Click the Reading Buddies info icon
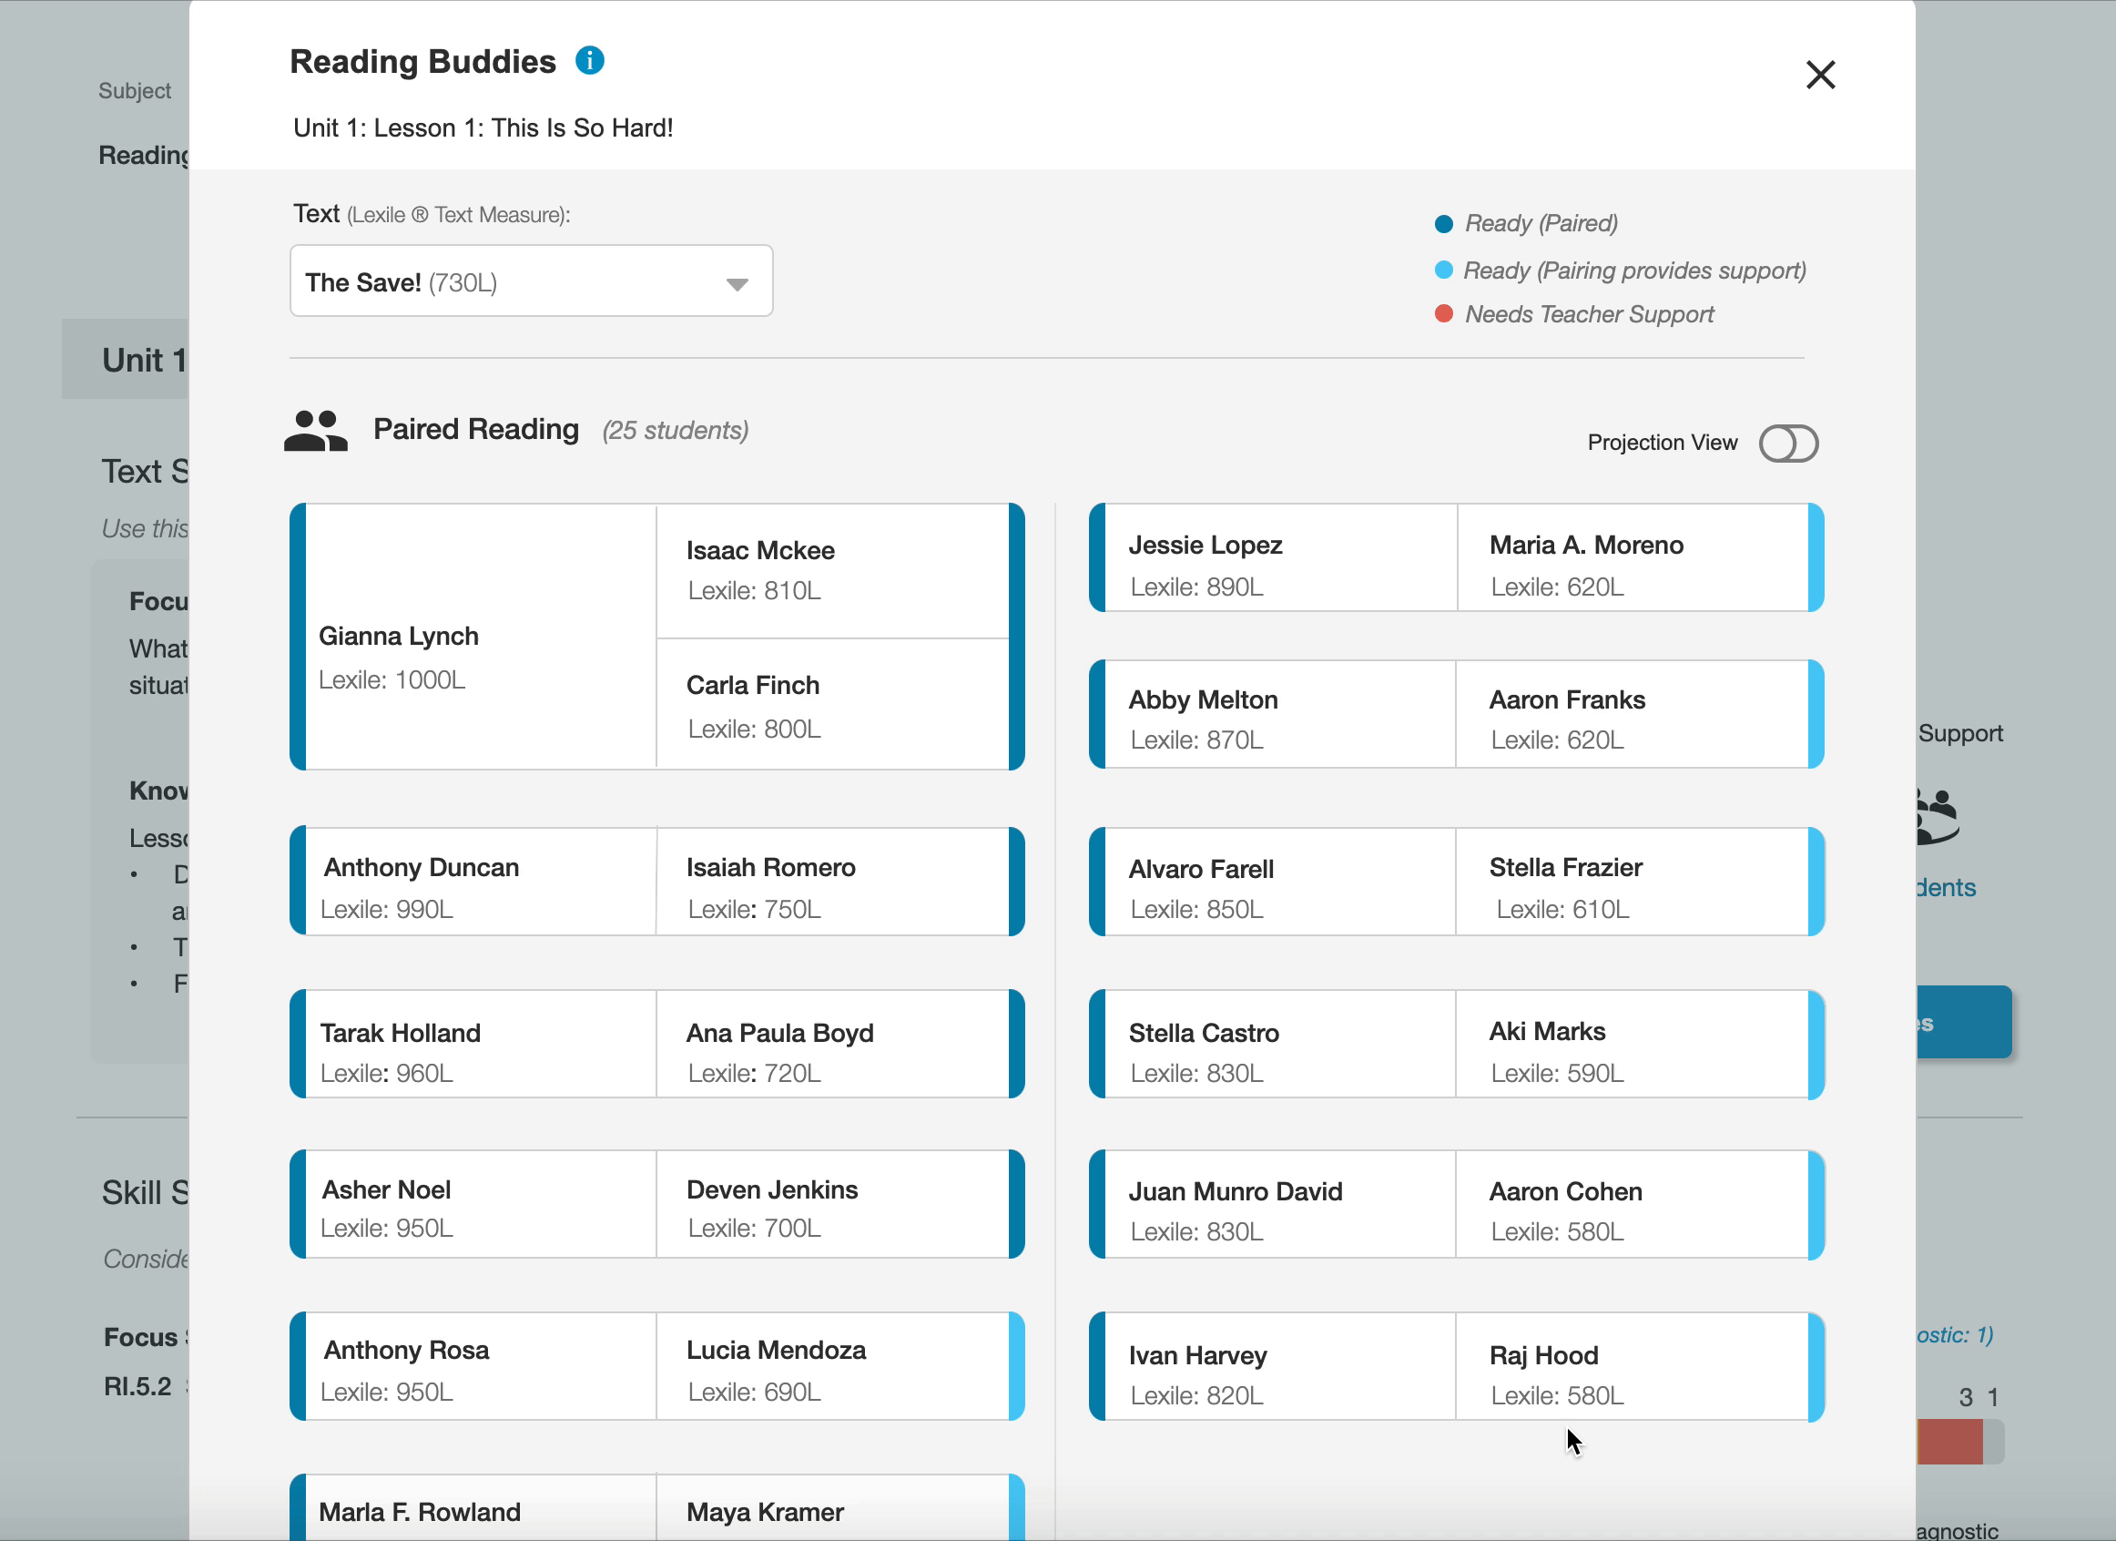The height and width of the screenshot is (1541, 2116). point(590,61)
